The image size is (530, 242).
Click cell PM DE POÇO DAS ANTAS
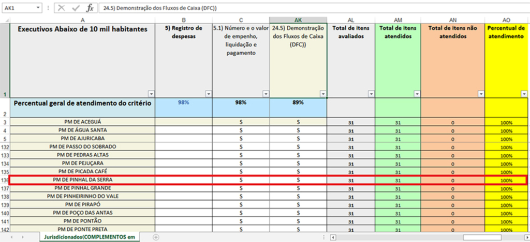(x=82, y=213)
